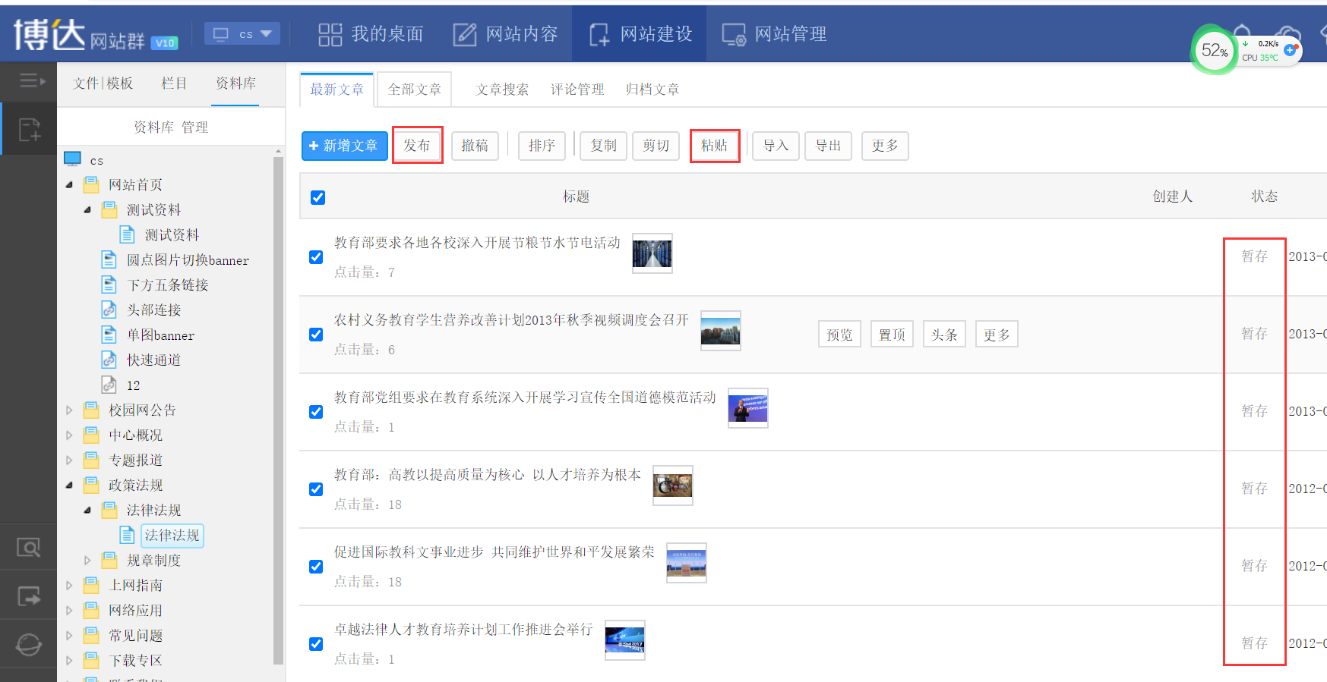The height and width of the screenshot is (682, 1327).
Task: Click 头条 on the 农村义务教育 row
Action: click(944, 335)
